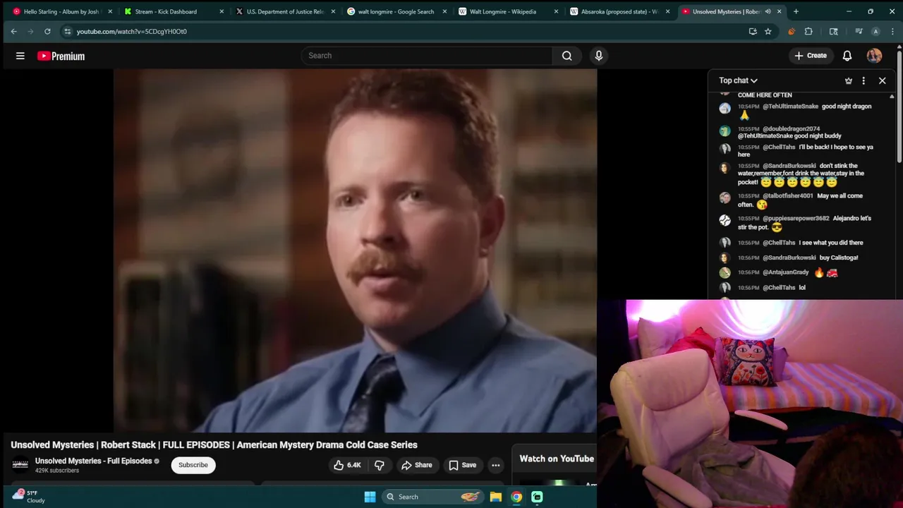Close the Kick Dashboard tab
The height and width of the screenshot is (508, 903).
[x=222, y=11]
